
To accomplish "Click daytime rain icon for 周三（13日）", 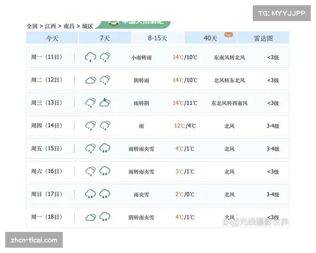I will pyautogui.click(x=91, y=103).
